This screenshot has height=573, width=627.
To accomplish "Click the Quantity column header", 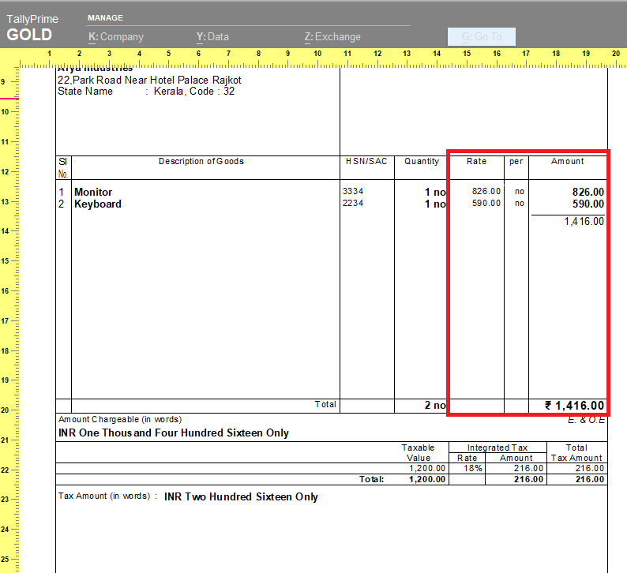I will point(422,161).
